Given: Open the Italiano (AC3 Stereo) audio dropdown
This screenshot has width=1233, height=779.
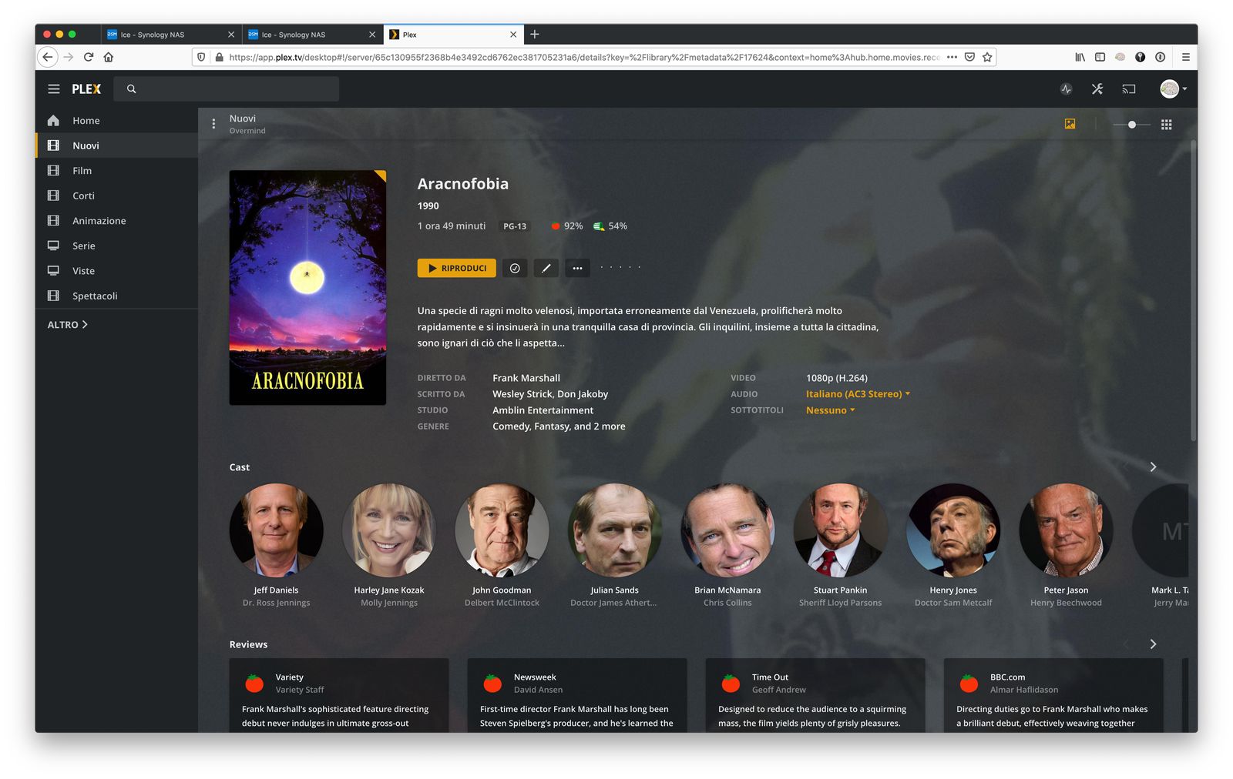Looking at the screenshot, I should click(858, 394).
